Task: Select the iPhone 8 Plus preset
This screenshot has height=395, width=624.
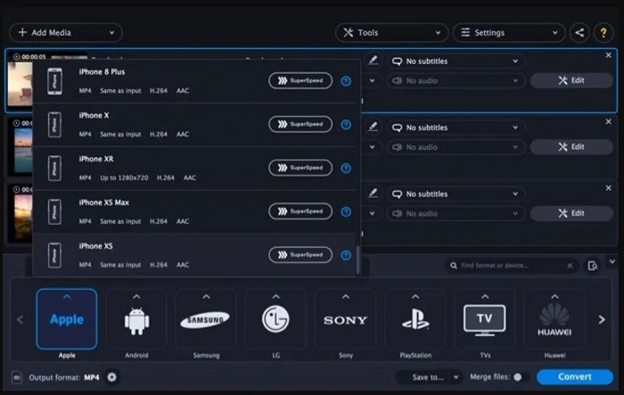Action: pos(193,81)
